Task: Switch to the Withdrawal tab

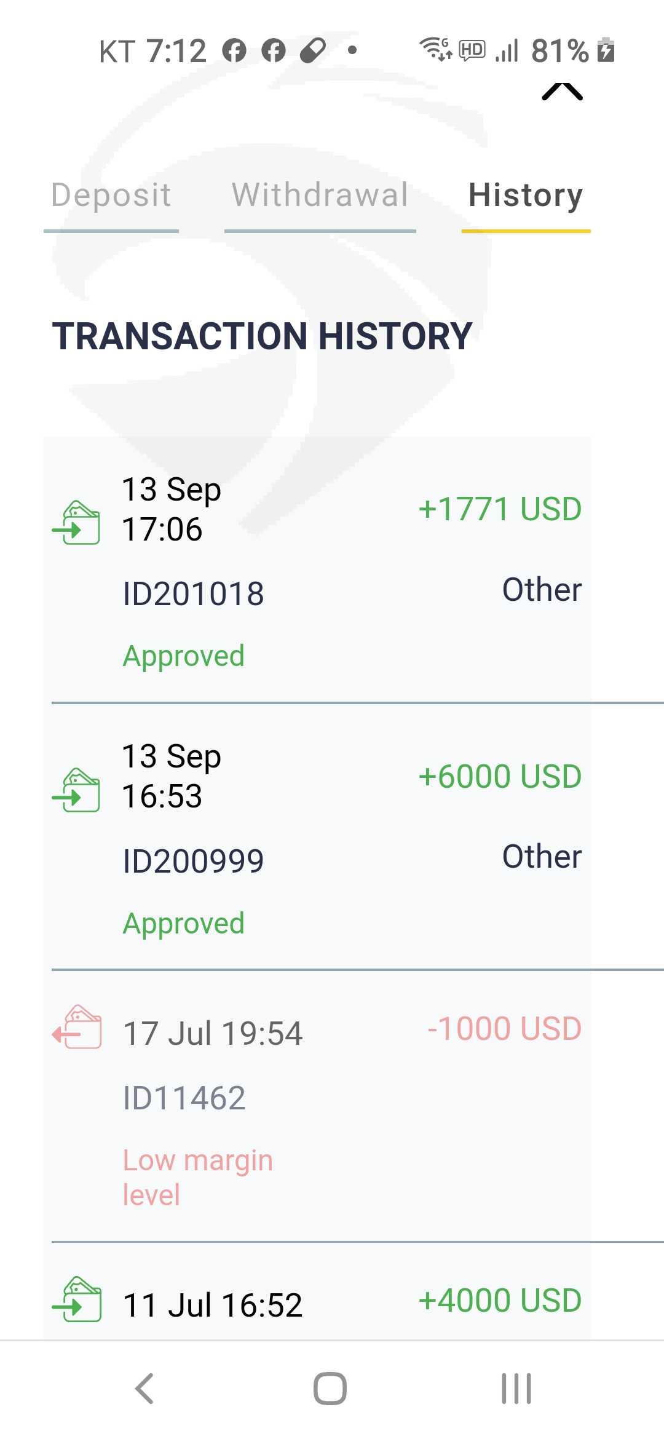Action: click(x=320, y=196)
